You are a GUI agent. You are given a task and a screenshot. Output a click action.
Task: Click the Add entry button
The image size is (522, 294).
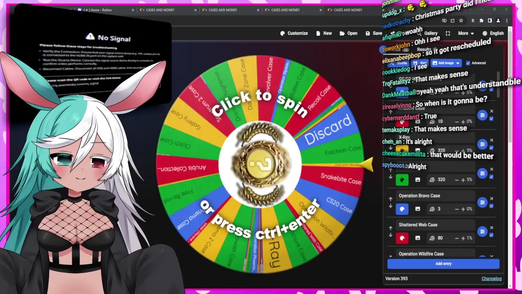coord(443,264)
